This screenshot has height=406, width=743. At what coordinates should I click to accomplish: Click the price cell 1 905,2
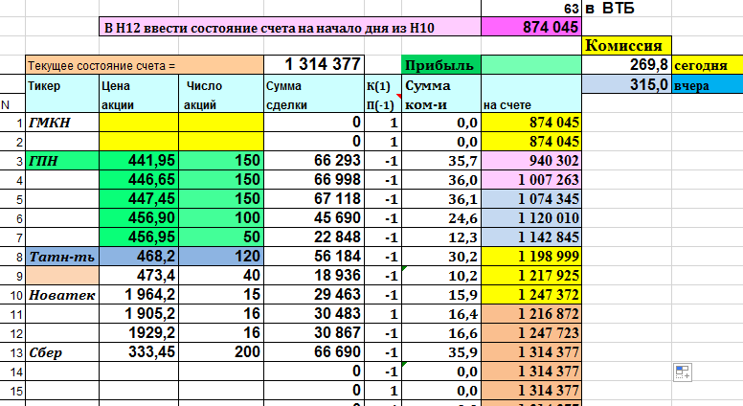click(x=139, y=314)
